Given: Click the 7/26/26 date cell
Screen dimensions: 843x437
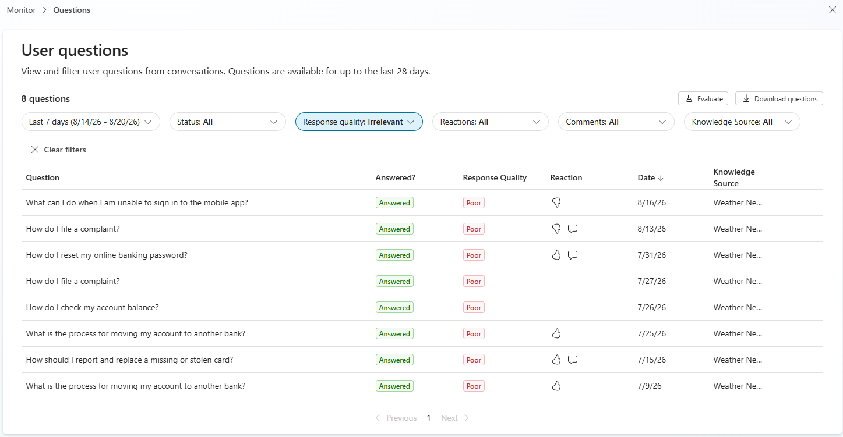Looking at the screenshot, I should point(652,307).
